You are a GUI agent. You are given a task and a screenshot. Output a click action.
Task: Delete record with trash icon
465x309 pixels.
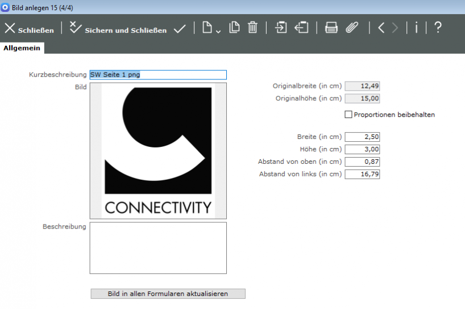tap(253, 28)
